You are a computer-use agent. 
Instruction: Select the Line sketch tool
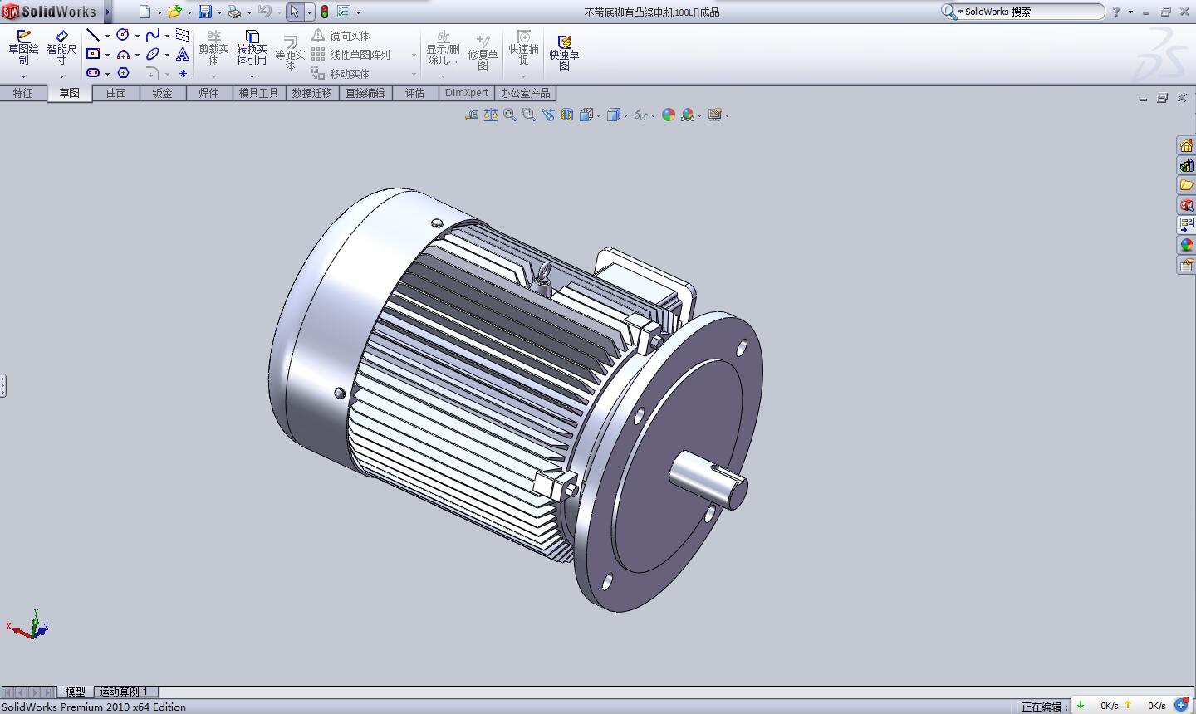[93, 35]
